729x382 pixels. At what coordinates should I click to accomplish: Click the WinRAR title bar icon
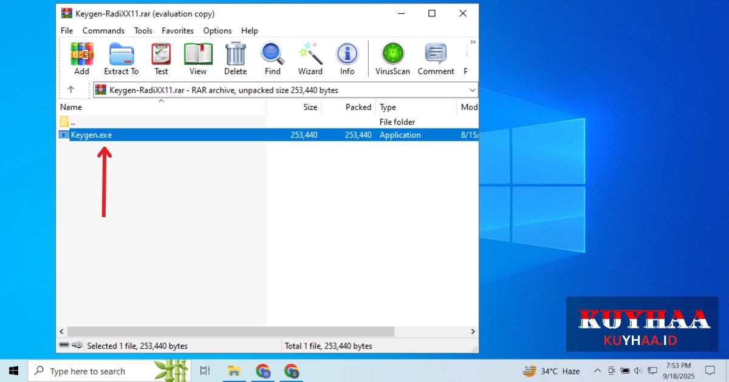(x=66, y=13)
